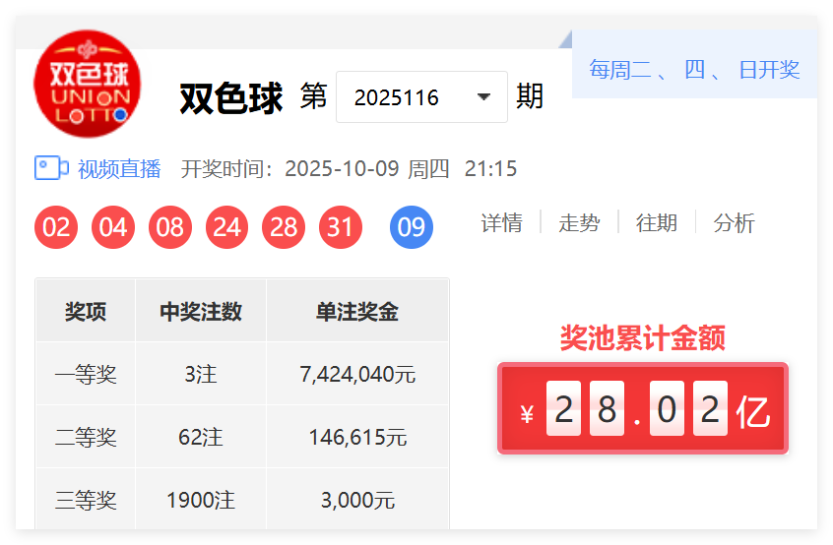
Task: Select the 二等奖 row label
Action: pyautogui.click(x=86, y=437)
